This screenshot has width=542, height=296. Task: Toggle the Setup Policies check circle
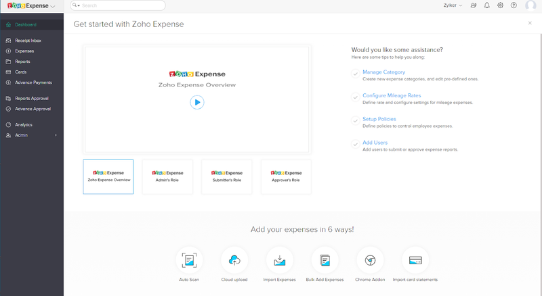355,120
